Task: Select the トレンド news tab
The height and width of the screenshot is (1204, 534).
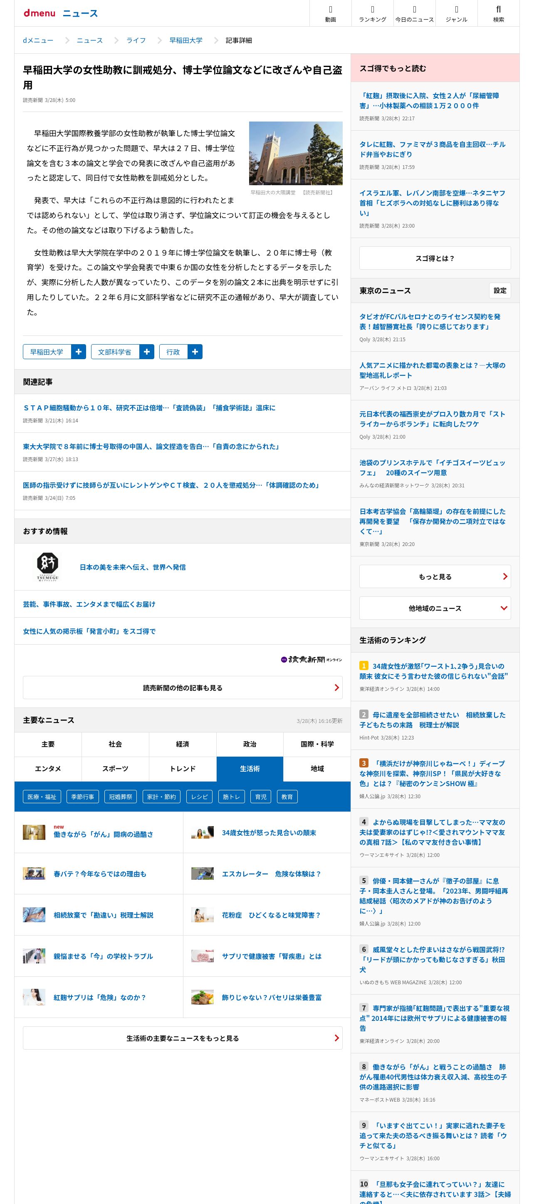Action: (183, 769)
